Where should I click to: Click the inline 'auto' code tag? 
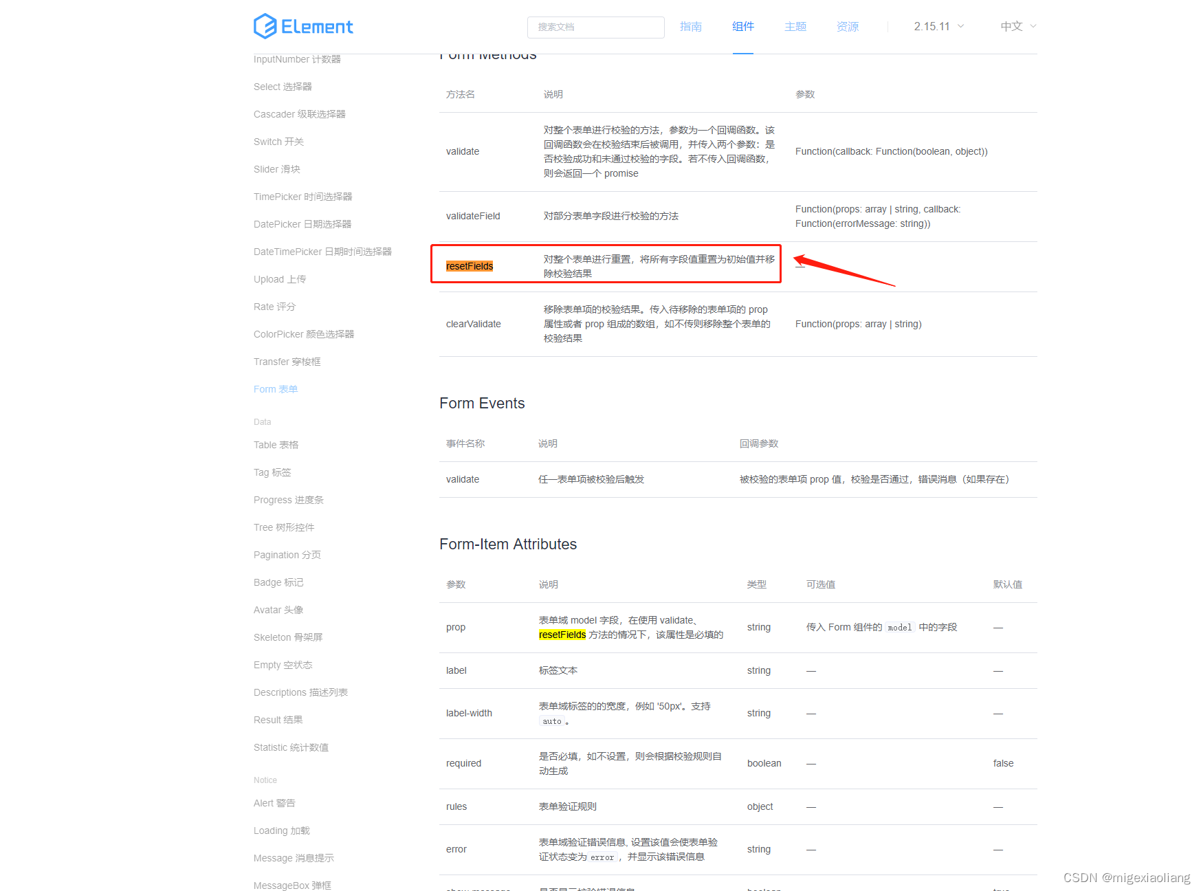[551, 721]
